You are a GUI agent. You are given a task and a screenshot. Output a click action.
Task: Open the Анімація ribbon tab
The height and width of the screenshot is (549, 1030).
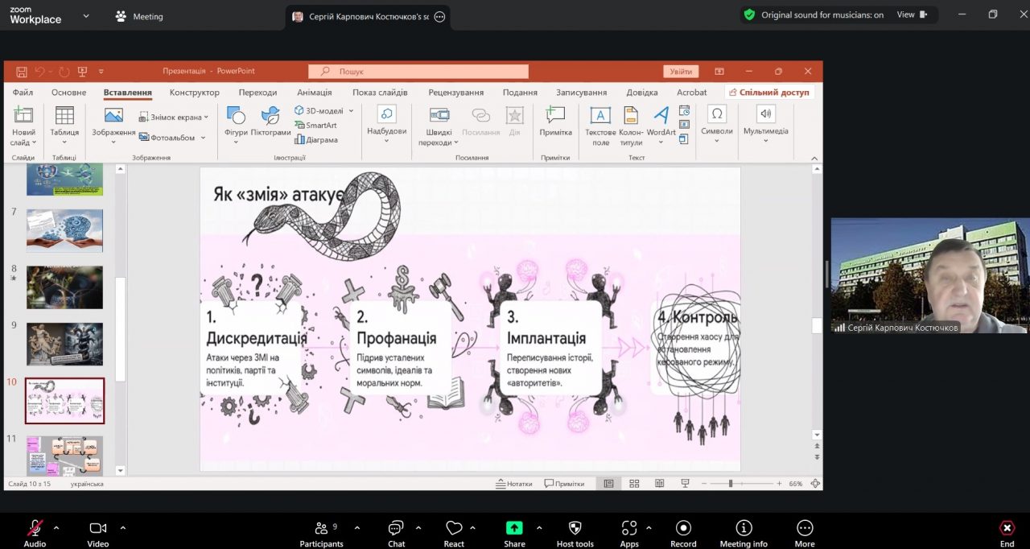point(314,93)
